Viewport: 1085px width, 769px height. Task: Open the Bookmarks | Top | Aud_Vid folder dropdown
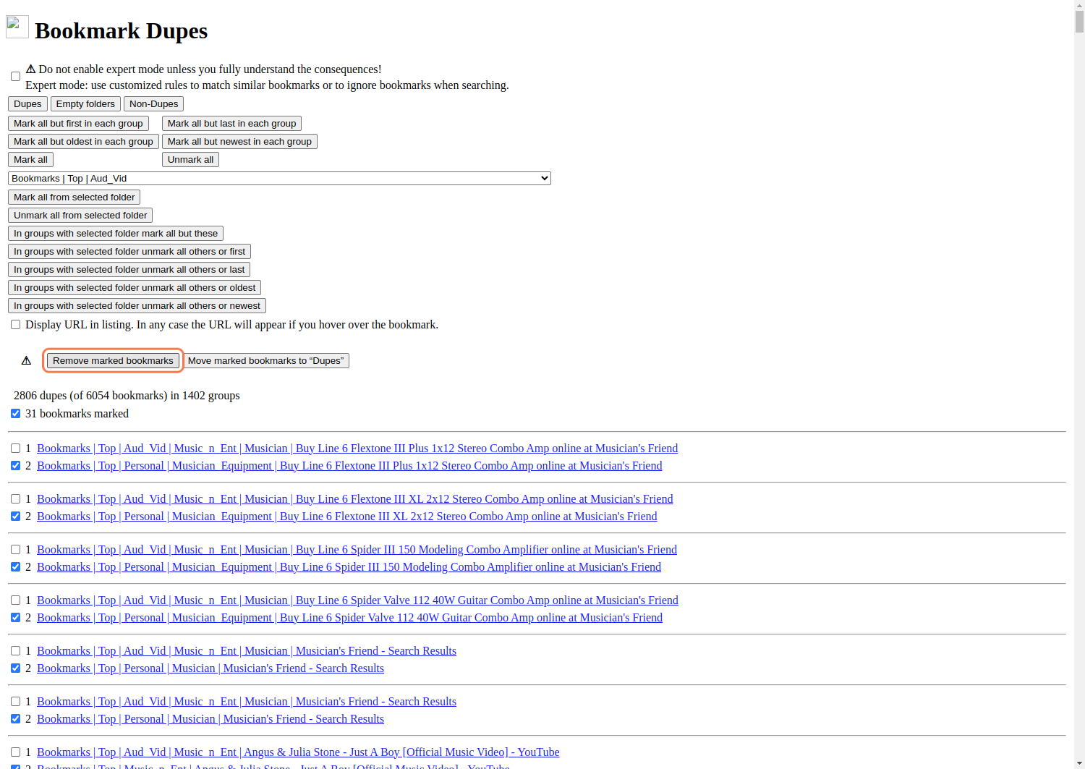tap(279, 178)
